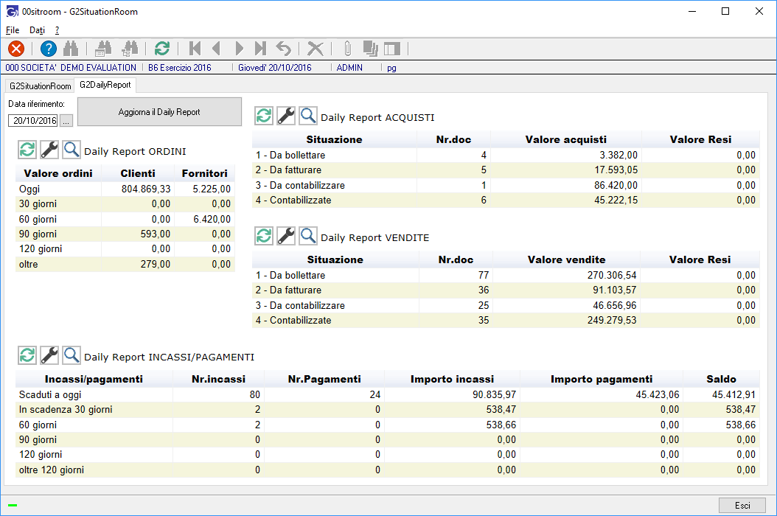Click the Data riferimento date field

33,120
